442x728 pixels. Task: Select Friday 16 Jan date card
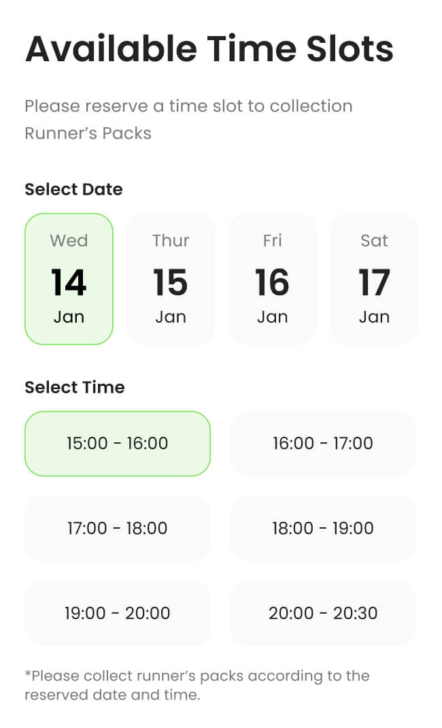tap(273, 279)
